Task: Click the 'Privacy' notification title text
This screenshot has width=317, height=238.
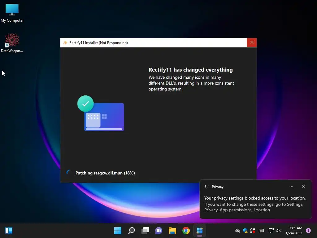Action: [x=218, y=187]
